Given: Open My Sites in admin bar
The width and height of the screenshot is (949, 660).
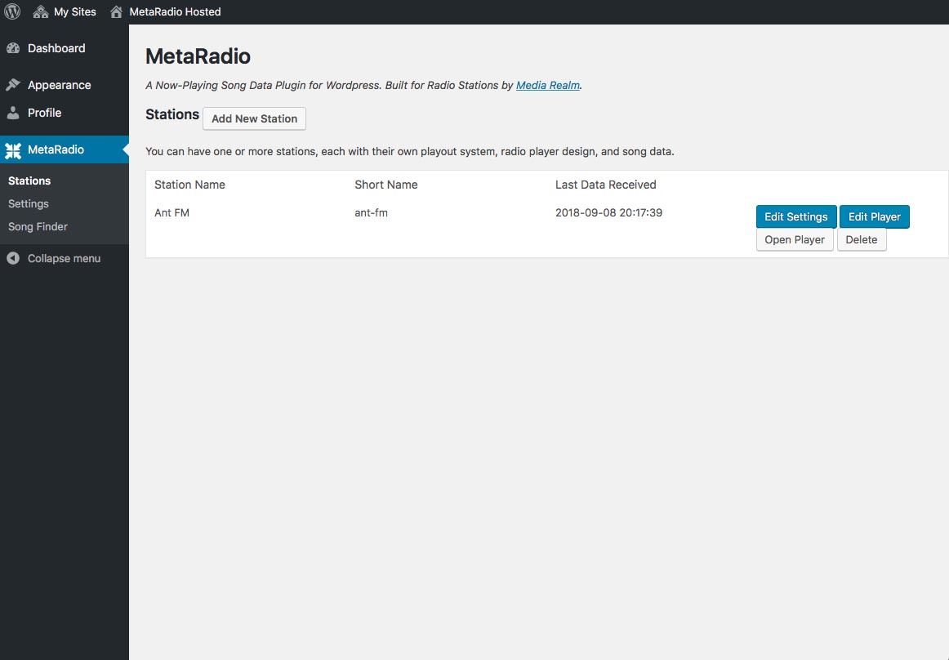Looking at the screenshot, I should click(65, 11).
